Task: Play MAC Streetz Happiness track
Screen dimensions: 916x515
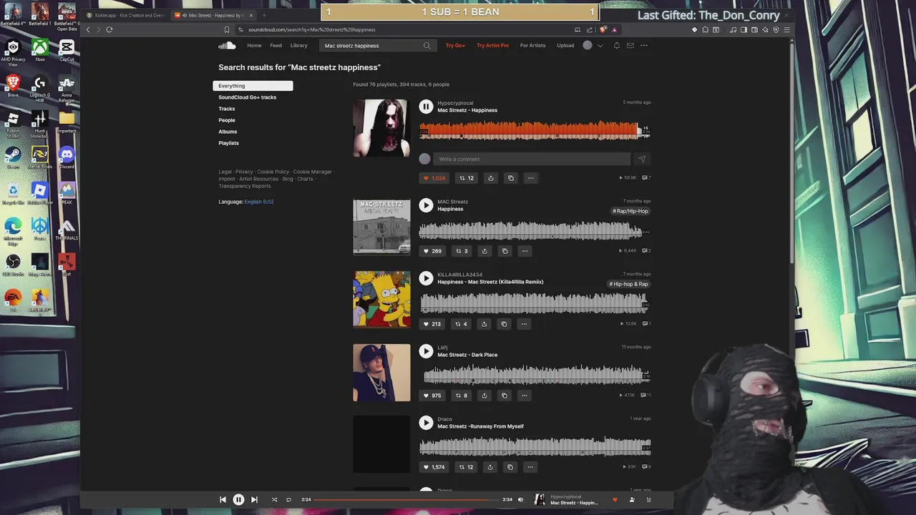Action: click(426, 205)
